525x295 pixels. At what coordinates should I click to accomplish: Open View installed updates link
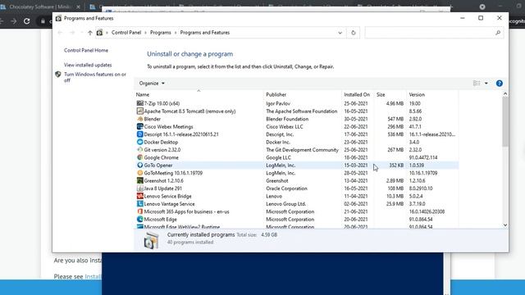pos(88,65)
